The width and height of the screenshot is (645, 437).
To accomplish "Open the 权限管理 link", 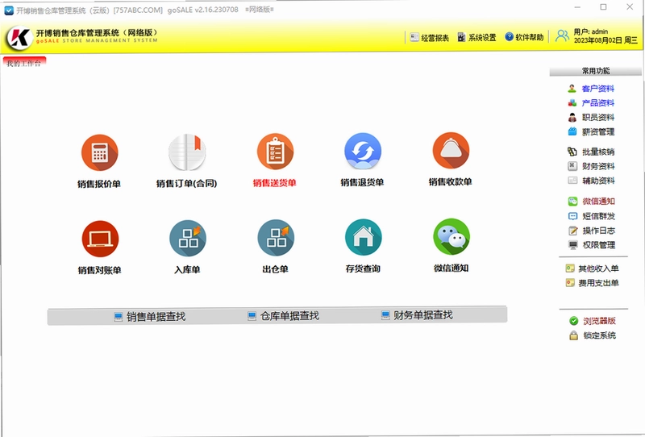I will (599, 245).
